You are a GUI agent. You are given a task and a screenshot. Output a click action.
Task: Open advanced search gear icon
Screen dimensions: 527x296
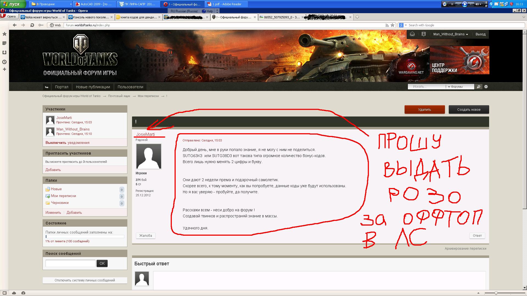[x=486, y=87]
